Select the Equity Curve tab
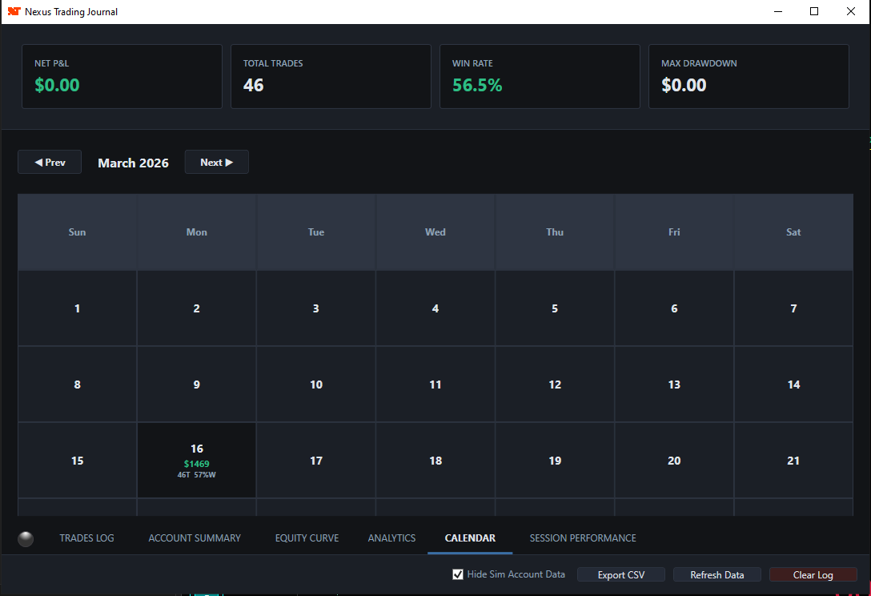This screenshot has width=871, height=596. [307, 538]
